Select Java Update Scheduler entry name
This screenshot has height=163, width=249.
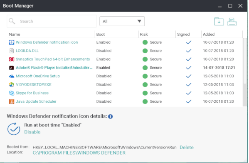click(36, 101)
